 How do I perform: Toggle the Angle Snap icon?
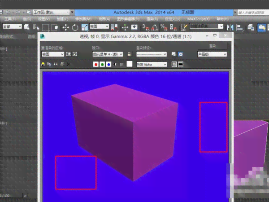[x=155, y=27]
